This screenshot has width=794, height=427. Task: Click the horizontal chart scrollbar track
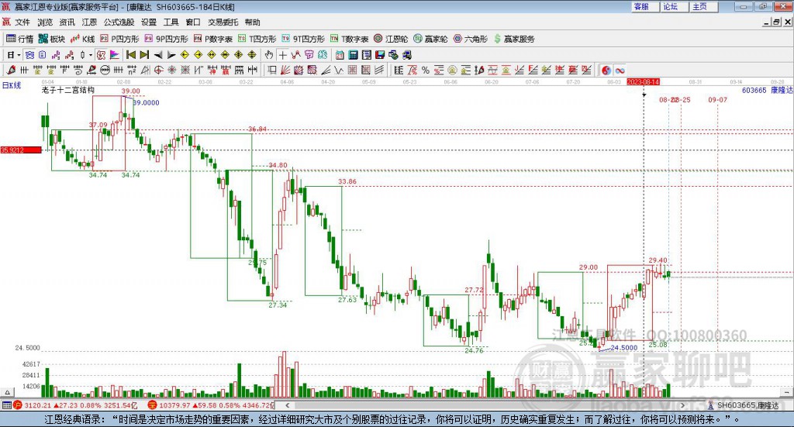(x=484, y=405)
